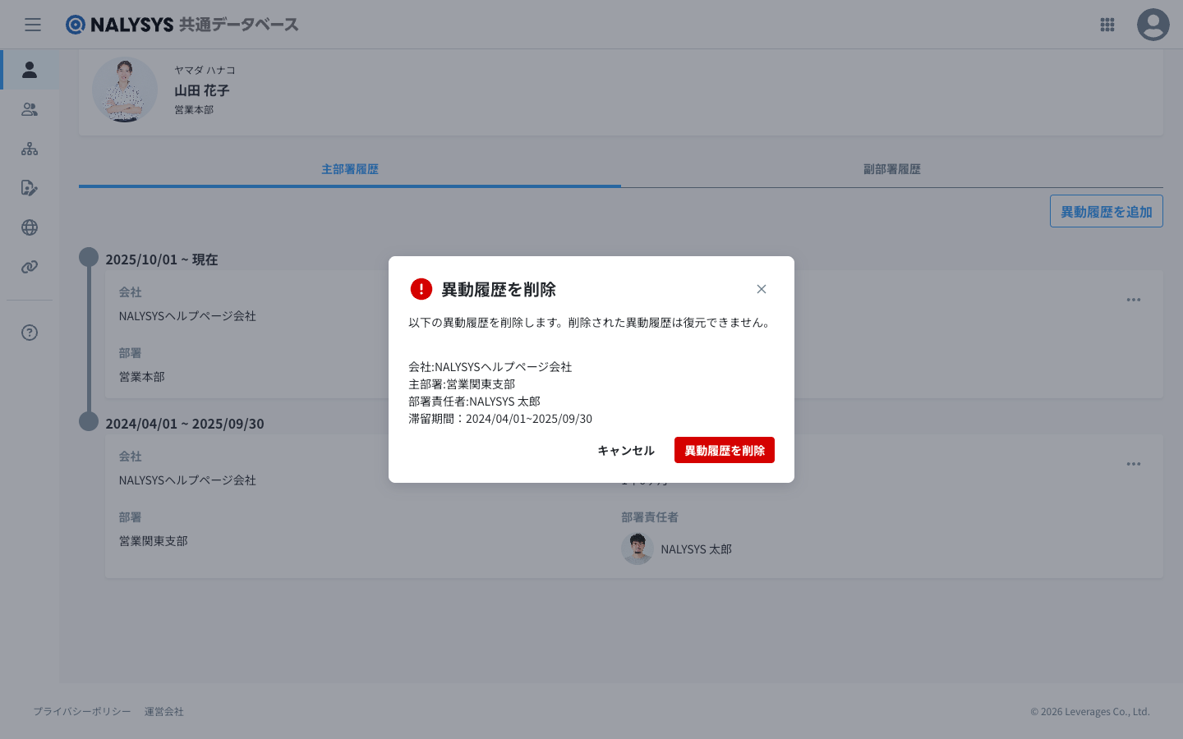Viewport: 1183px width, 739px height.
Task: Open the members group sidebar icon
Action: [30, 109]
